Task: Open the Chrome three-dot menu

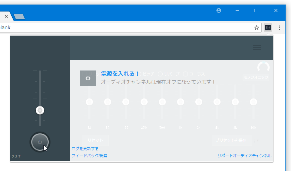Action: click(279, 28)
